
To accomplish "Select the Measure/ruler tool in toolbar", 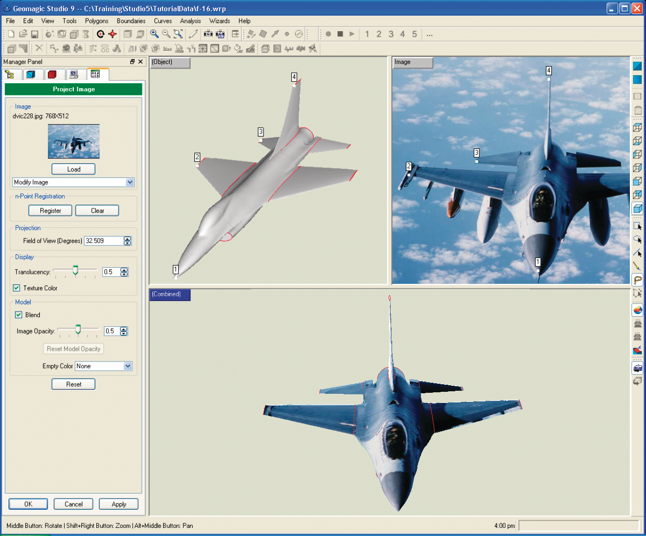I will (194, 34).
